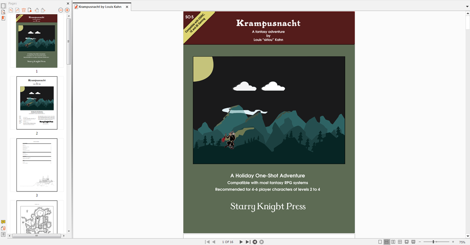Shrink thumbnails with the minus icon
The width and height of the screenshot is (470, 245).
[61, 10]
